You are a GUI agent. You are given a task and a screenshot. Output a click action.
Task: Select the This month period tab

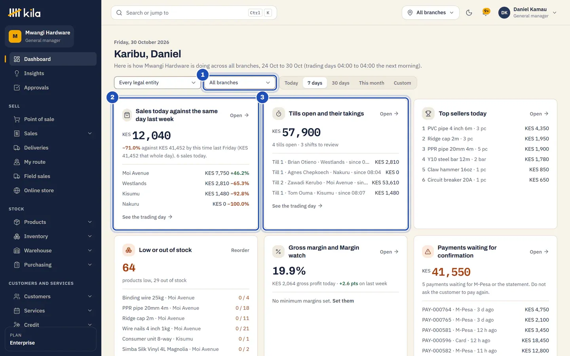pyautogui.click(x=371, y=83)
